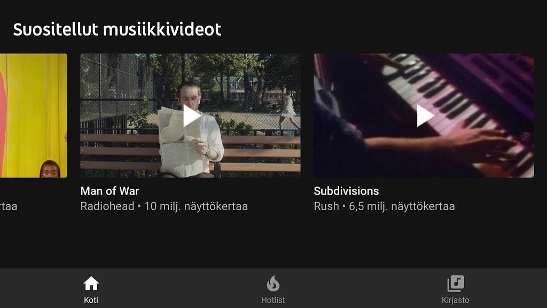This screenshot has width=547, height=308.
Task: Open the Hotlist flame icon
Action: (273, 283)
